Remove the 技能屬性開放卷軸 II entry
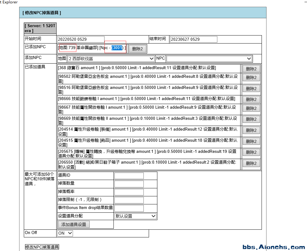The width and height of the screenshot is (307, 251). click(251, 119)
